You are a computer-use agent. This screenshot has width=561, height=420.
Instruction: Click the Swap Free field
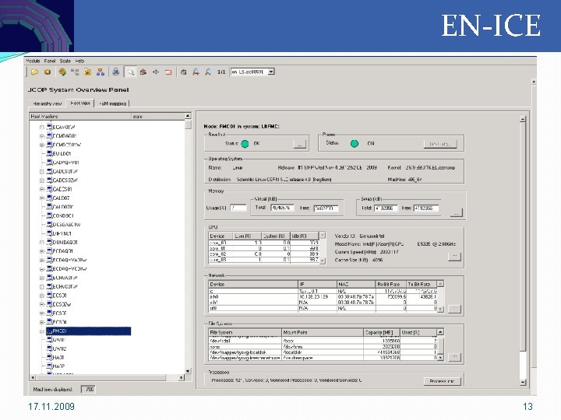426,208
